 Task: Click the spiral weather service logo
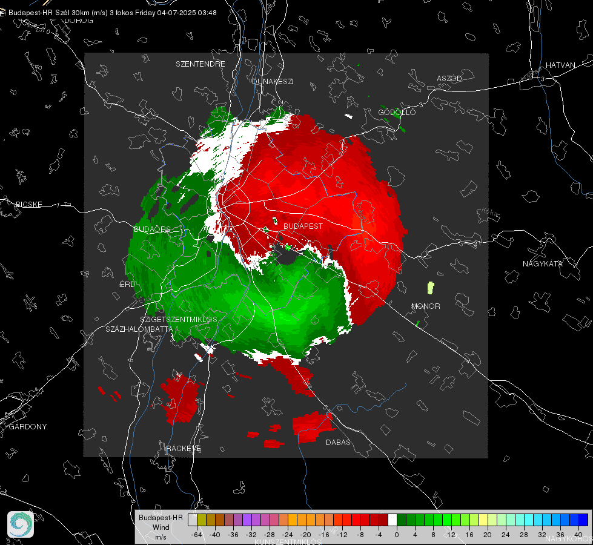[21, 524]
